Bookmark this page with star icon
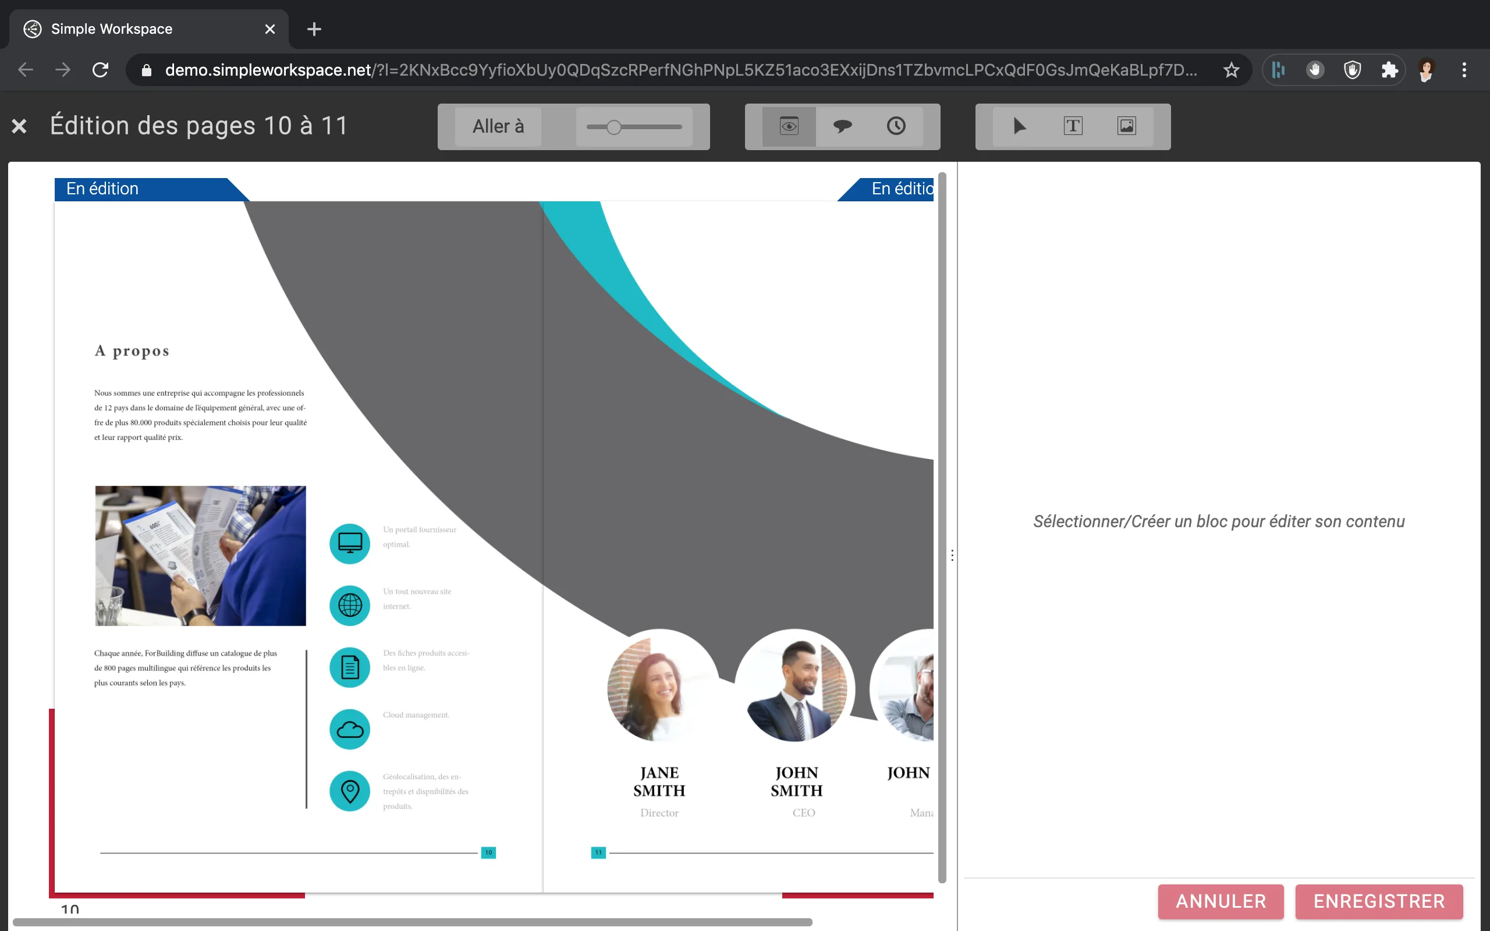 [x=1231, y=70]
